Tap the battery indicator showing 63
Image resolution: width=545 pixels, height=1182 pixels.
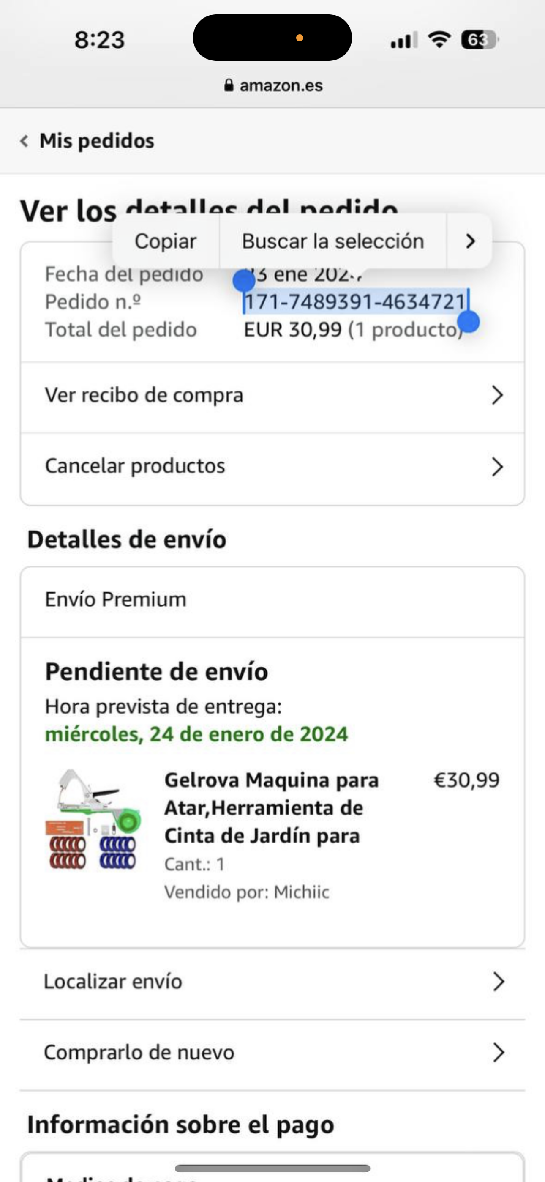[480, 40]
